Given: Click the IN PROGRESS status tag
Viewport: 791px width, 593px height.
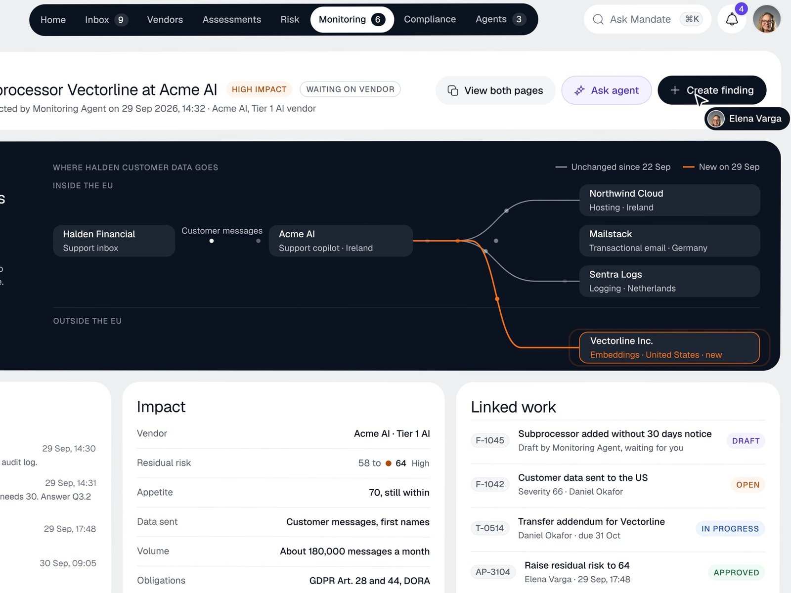Looking at the screenshot, I should pos(730,529).
